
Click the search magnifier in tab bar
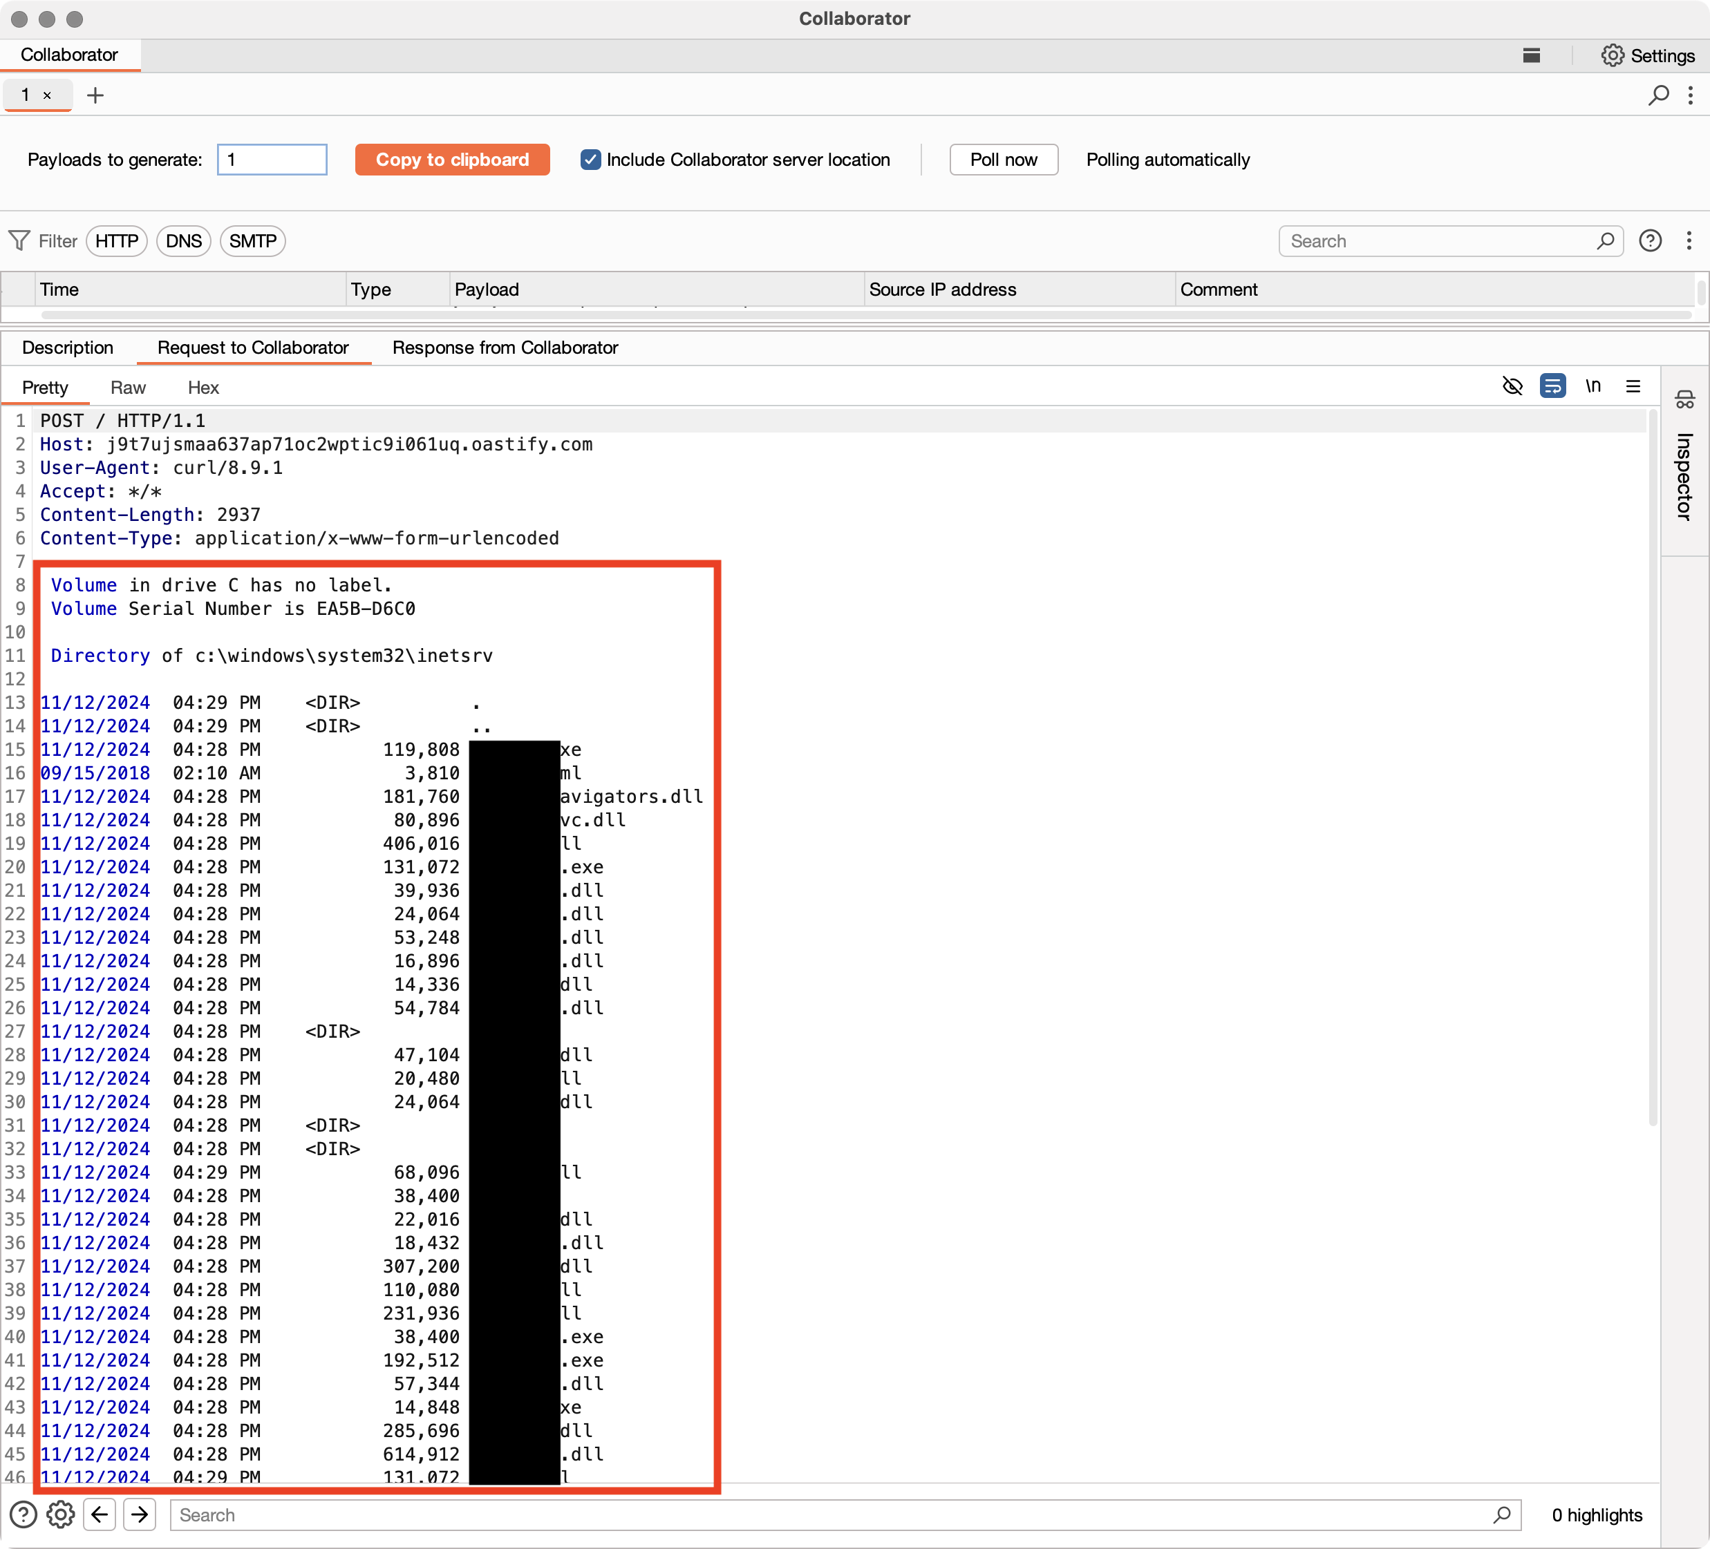[x=1658, y=95]
